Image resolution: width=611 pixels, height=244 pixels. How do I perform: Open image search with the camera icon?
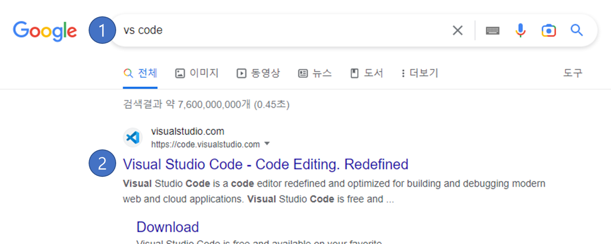pos(549,30)
